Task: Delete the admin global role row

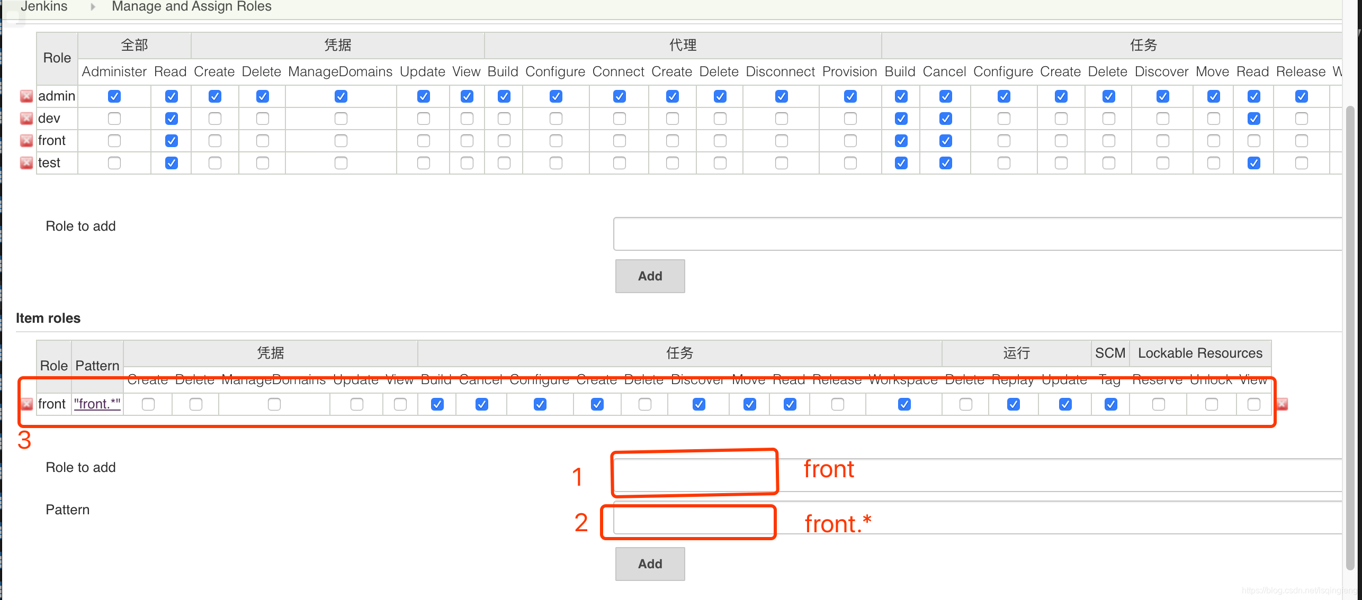Action: pyautogui.click(x=26, y=96)
